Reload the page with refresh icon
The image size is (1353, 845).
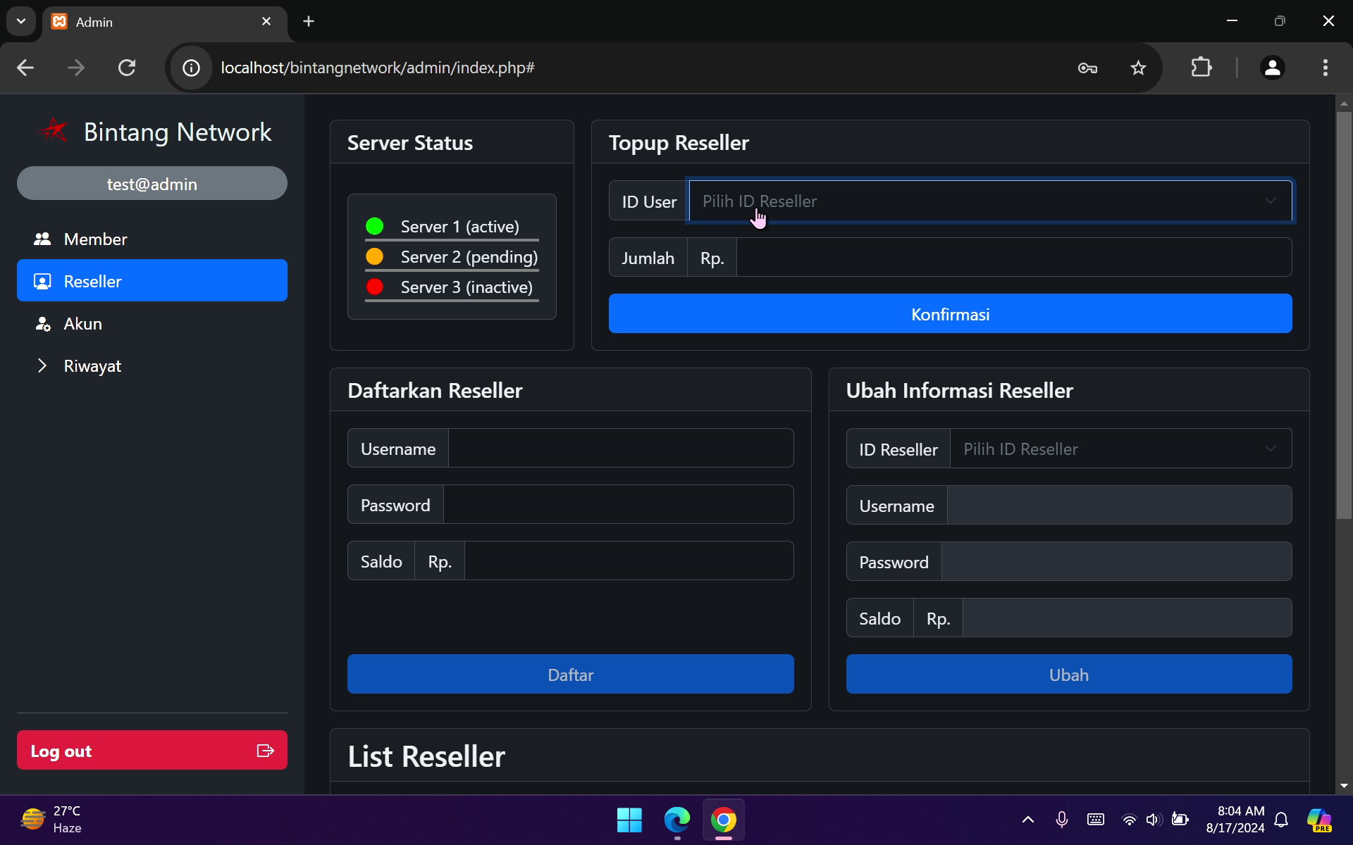pos(127,68)
